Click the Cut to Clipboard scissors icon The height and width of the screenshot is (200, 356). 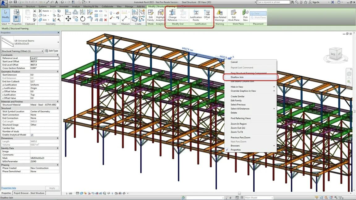35,11
